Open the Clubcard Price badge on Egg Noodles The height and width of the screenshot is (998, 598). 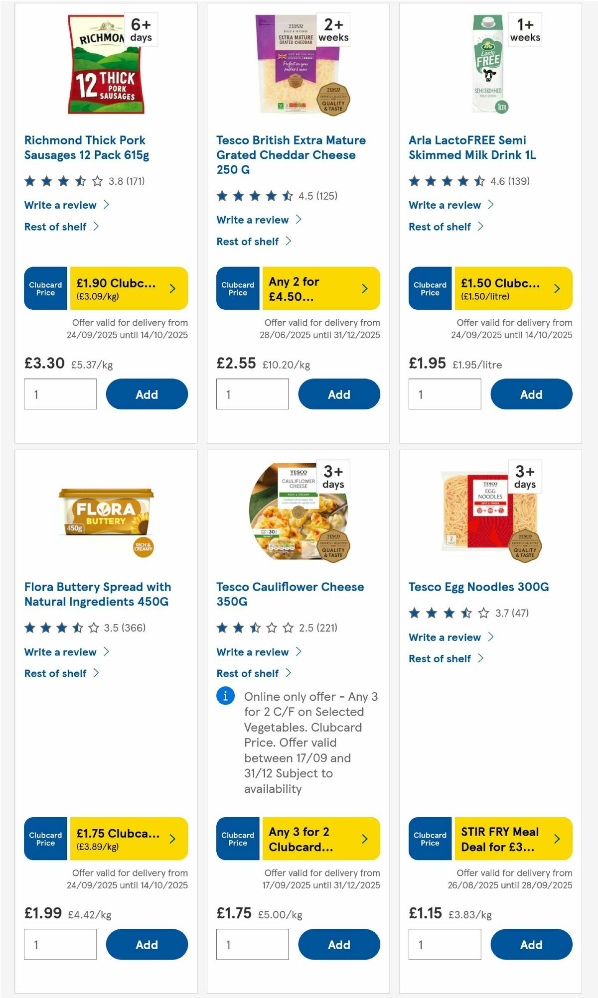[x=430, y=839]
